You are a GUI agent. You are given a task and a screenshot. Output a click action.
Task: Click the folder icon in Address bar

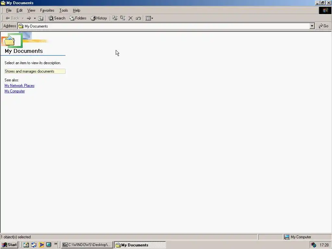point(21,26)
